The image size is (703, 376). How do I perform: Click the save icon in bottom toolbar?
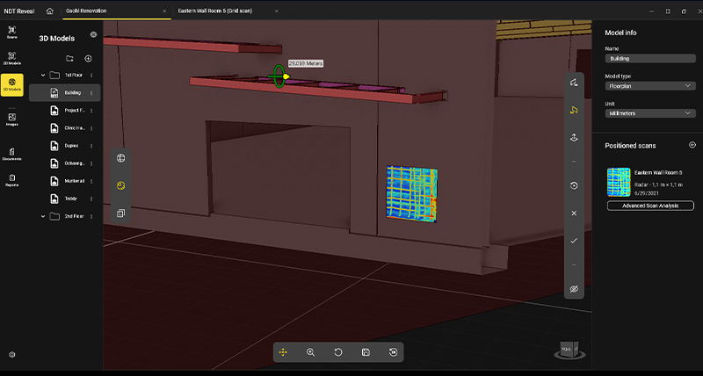365,352
